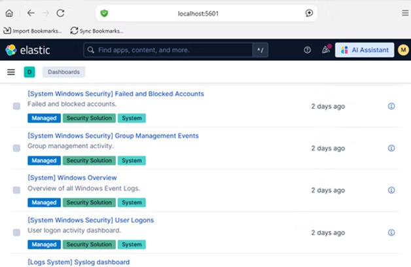Click System tag on Windows Overview
The width and height of the screenshot is (411, 267).
[x=132, y=203]
